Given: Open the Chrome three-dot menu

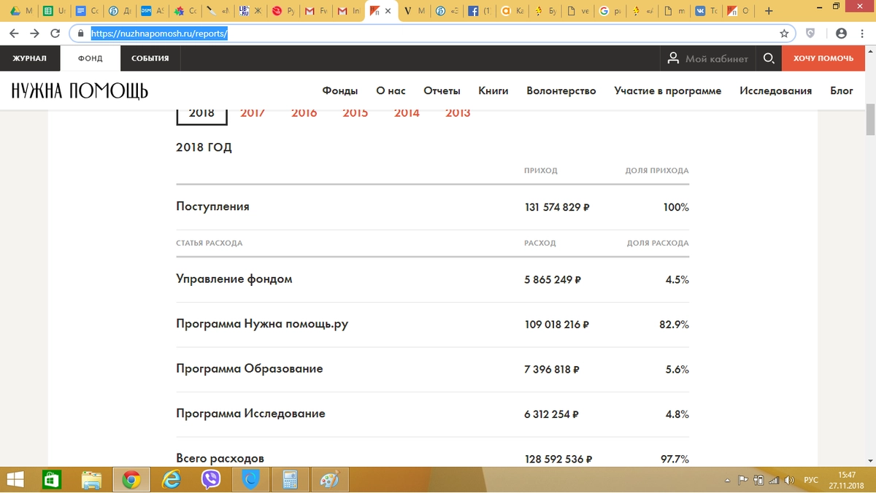Looking at the screenshot, I should pos(863,34).
